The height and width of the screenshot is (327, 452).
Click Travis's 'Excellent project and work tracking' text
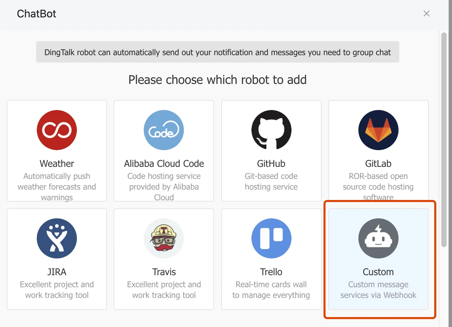pyautogui.click(x=164, y=290)
